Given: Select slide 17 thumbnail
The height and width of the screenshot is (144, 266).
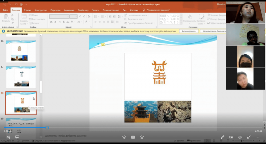Looking at the screenshot, I should (x=21, y=77).
